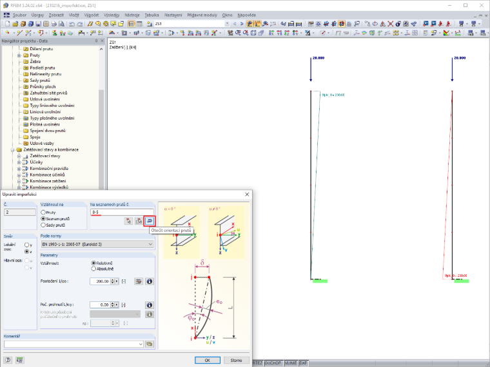This screenshot has width=490, height=367.
Task: Select local axis y radio button
Action: tap(27, 245)
